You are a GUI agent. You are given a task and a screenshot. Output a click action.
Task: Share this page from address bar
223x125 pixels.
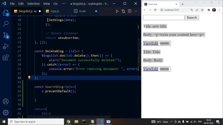point(197,10)
